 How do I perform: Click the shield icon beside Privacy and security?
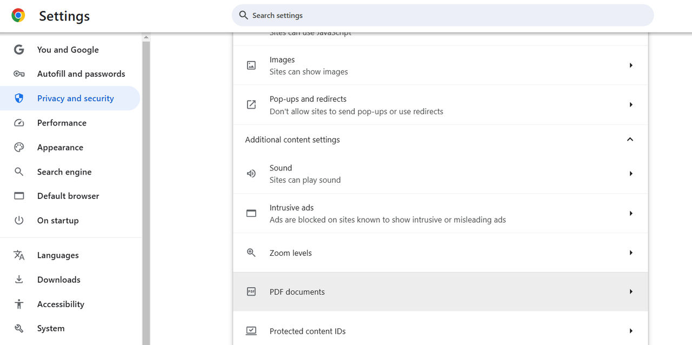[19, 98]
